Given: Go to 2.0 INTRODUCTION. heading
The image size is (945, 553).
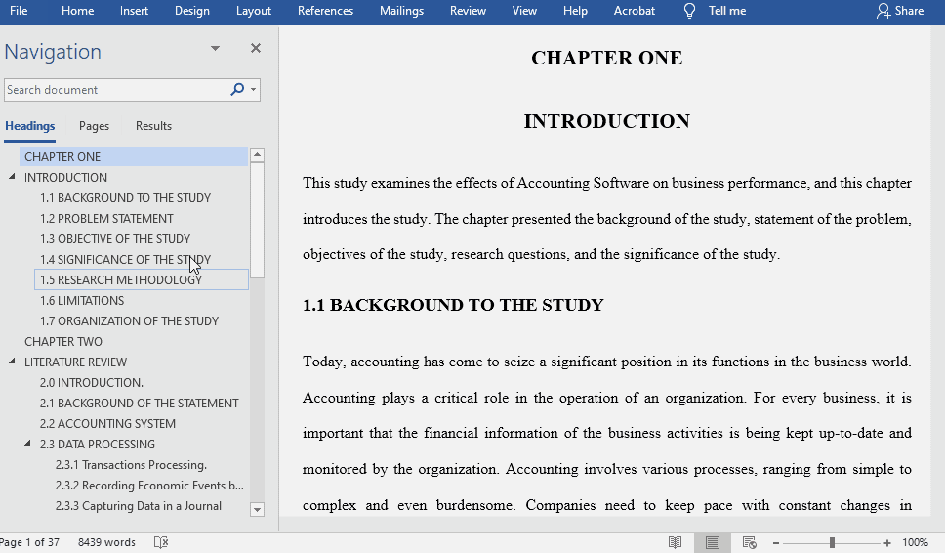Looking at the screenshot, I should pyautogui.click(x=92, y=382).
